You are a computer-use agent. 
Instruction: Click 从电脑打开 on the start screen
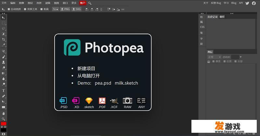tap(88, 76)
